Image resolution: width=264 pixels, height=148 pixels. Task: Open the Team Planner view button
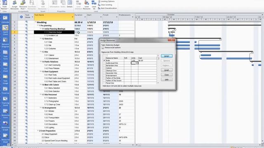(x=5, y=5)
